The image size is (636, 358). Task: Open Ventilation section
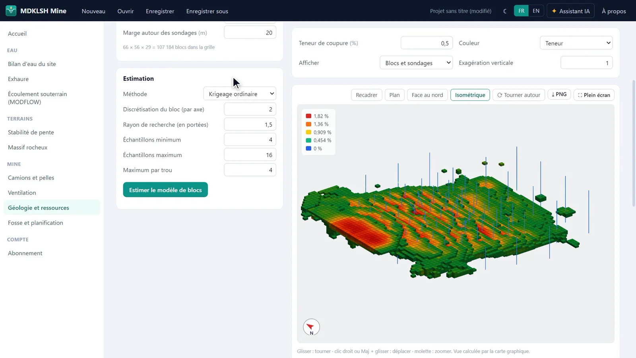tap(52, 193)
